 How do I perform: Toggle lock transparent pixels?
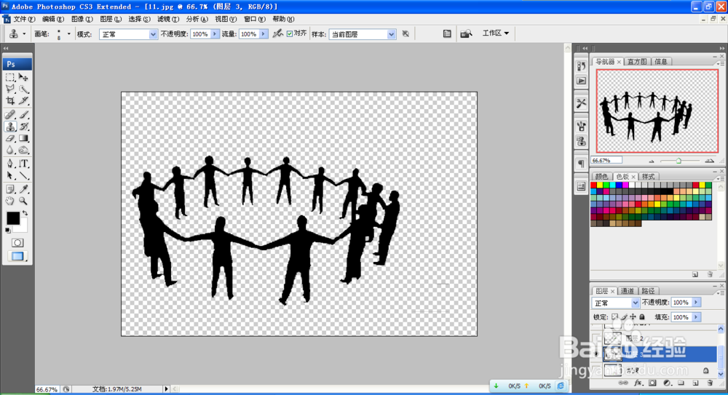coord(614,317)
